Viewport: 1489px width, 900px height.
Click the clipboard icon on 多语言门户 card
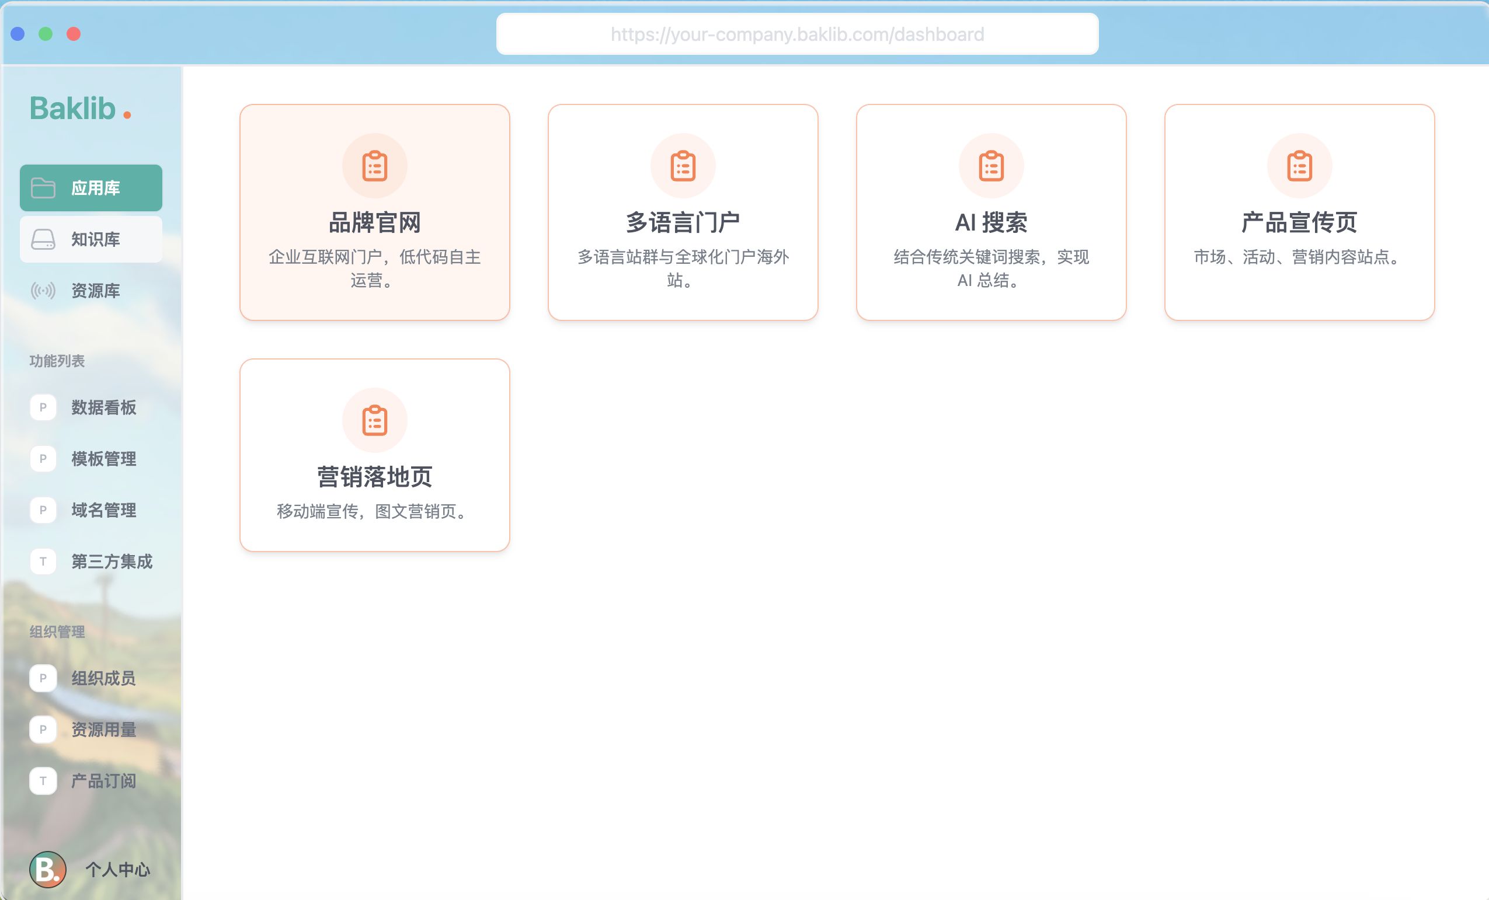pyautogui.click(x=683, y=166)
